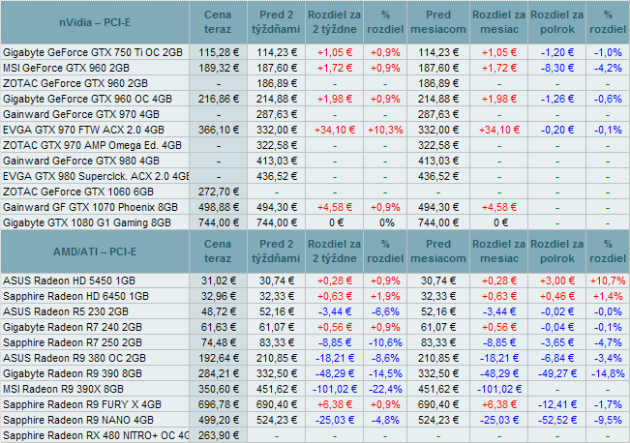Click the '-6,6%' two-week percentage
630x443 pixels.
(x=385, y=311)
